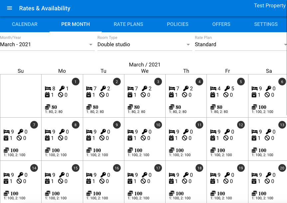Image resolution: width=287 pixels, height=203 pixels.
Task: Expand the Month/Year dropdown
Action: point(47,45)
